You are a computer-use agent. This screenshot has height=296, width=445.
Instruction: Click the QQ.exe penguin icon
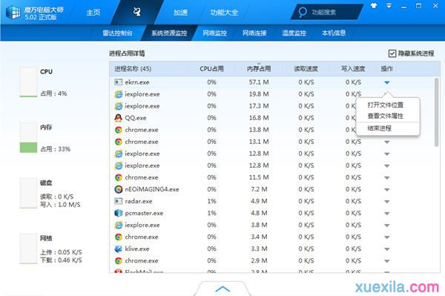[118, 118]
